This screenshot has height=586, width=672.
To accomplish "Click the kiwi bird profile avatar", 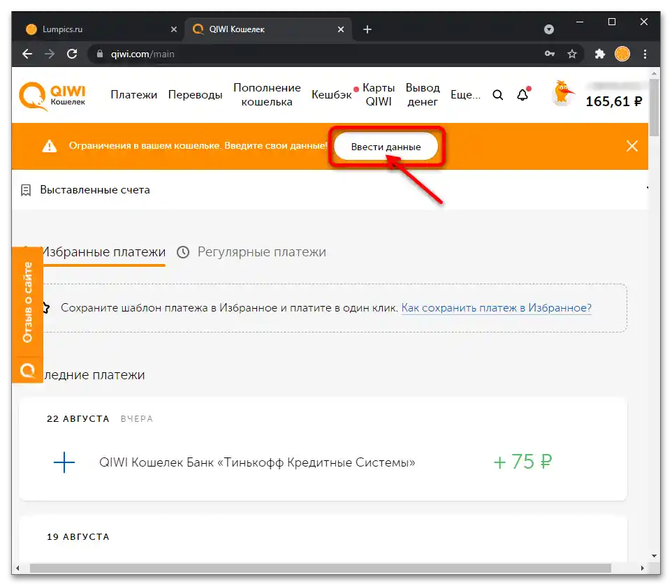I will tap(562, 94).
